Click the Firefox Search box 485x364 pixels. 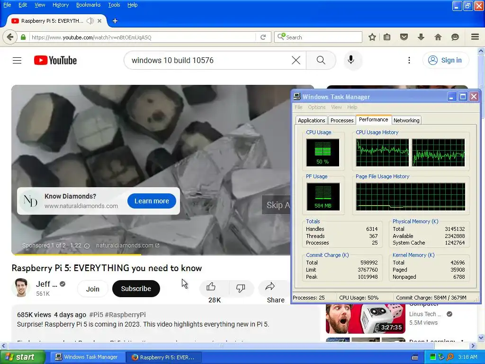click(x=318, y=37)
